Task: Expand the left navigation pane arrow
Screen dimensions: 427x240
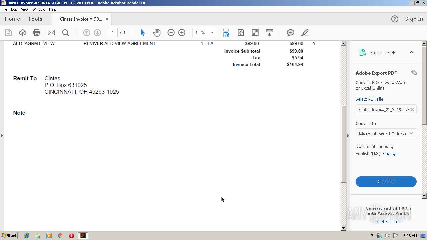Action: pos(2,135)
